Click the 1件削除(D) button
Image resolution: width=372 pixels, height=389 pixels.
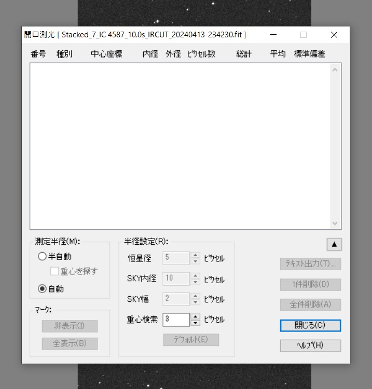(x=310, y=284)
